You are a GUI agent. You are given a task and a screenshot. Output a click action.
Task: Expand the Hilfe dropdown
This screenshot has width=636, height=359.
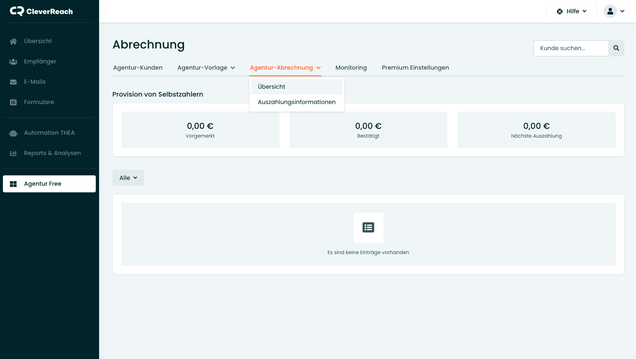(572, 11)
